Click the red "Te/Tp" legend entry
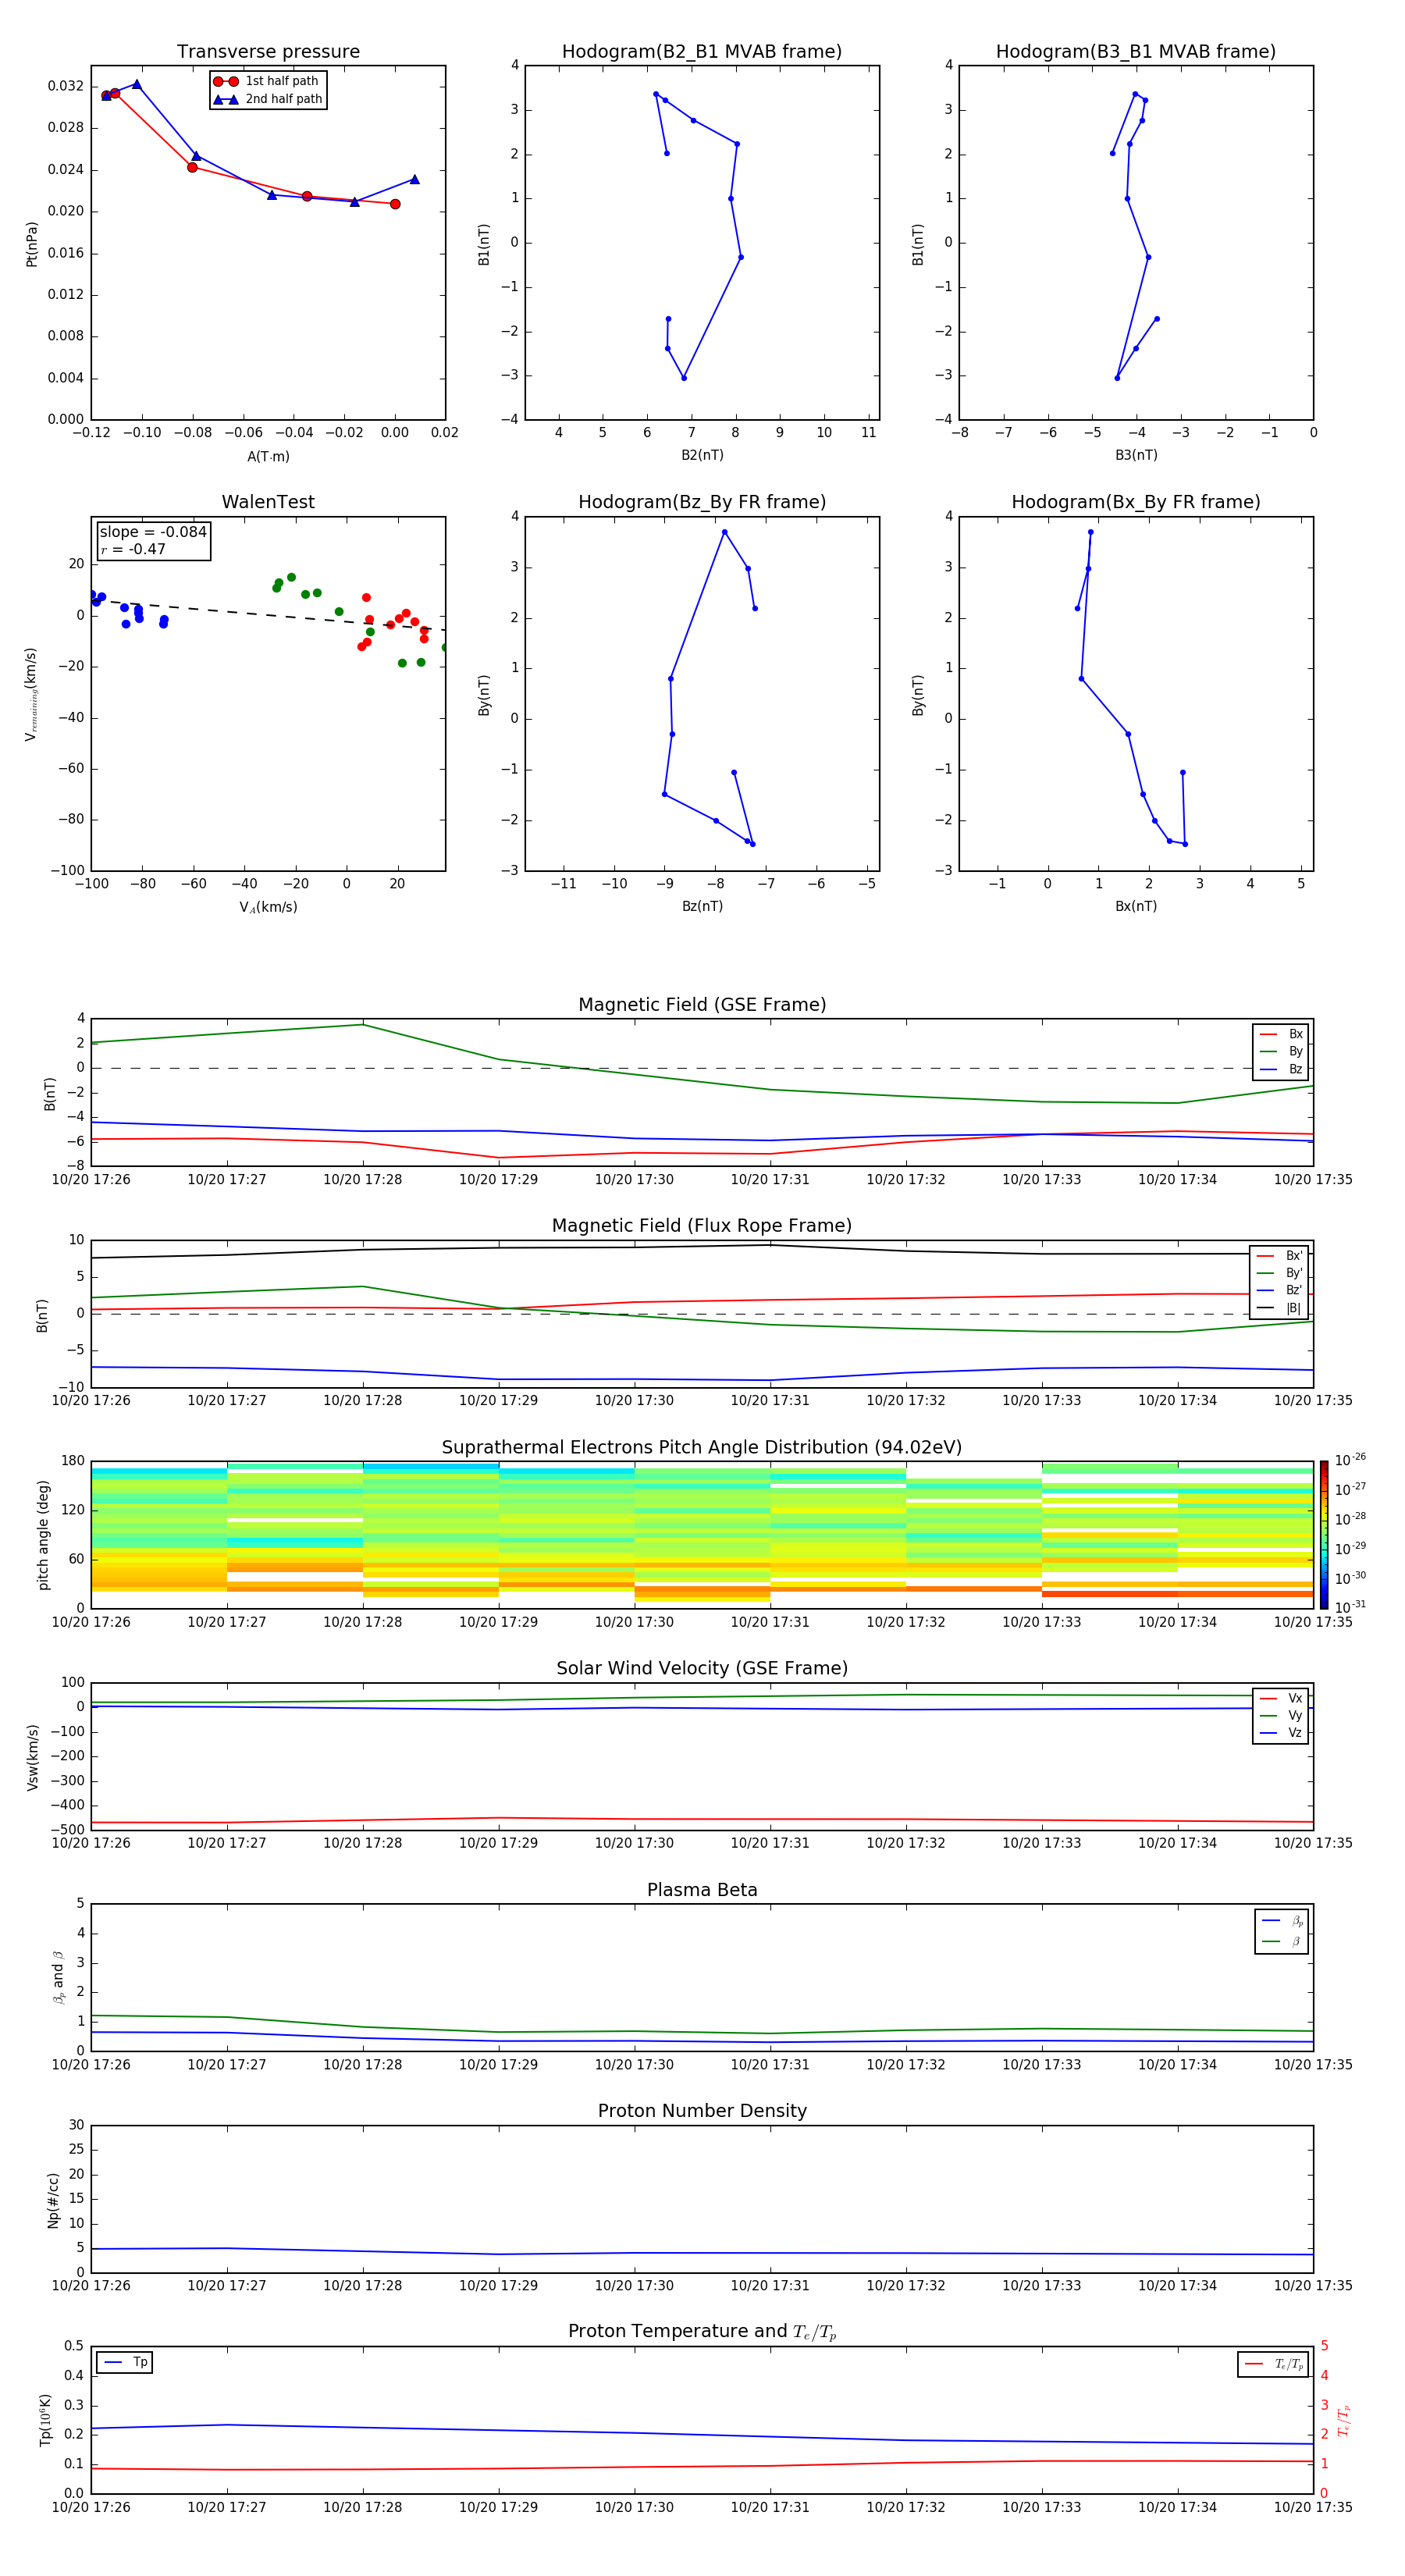The image size is (1405, 2576). click(x=1273, y=2364)
